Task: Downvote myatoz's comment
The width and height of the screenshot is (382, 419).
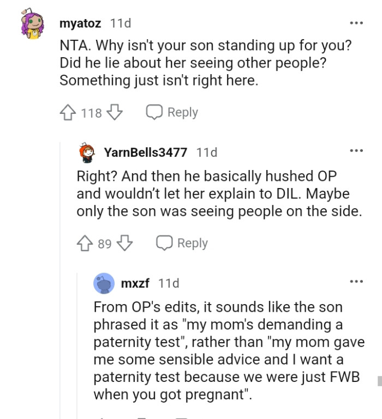Action: click(114, 113)
